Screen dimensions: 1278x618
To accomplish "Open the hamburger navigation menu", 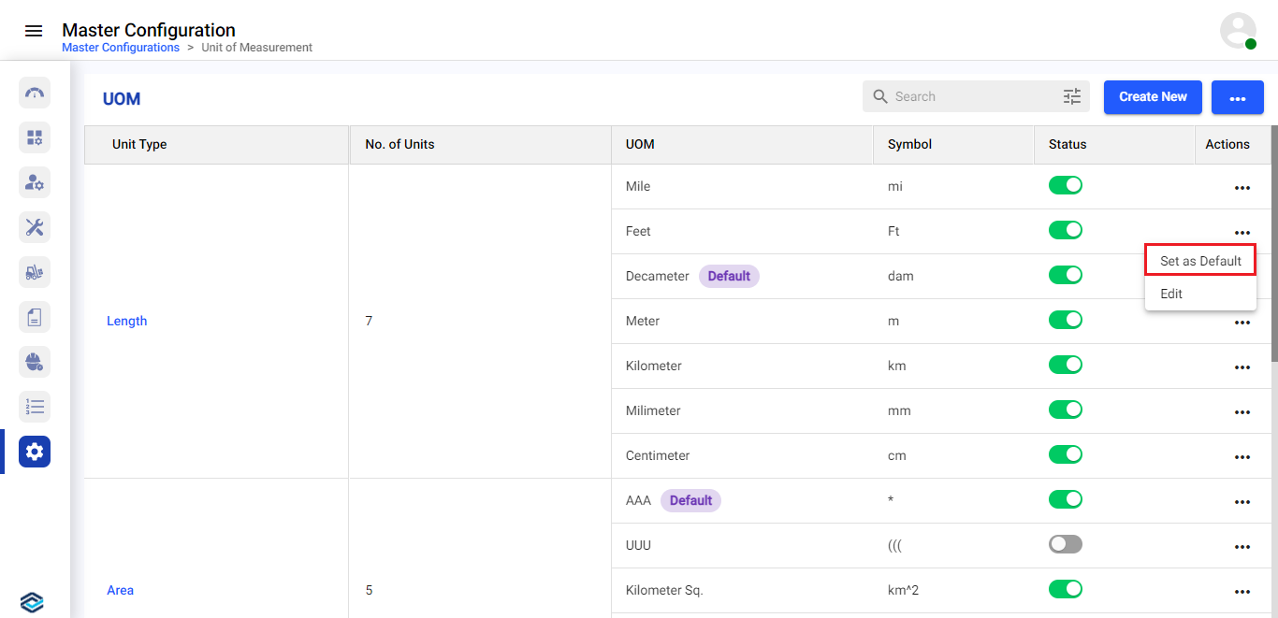I will (34, 31).
